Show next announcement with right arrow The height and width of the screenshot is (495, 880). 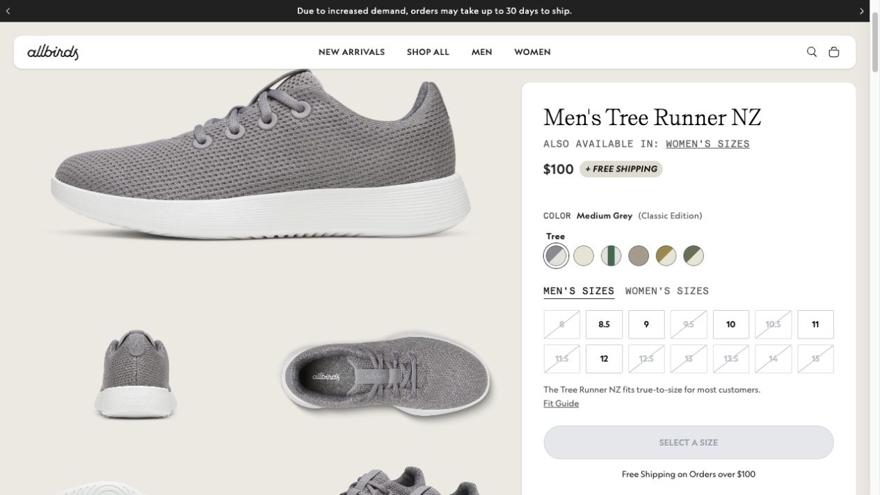pos(861,11)
